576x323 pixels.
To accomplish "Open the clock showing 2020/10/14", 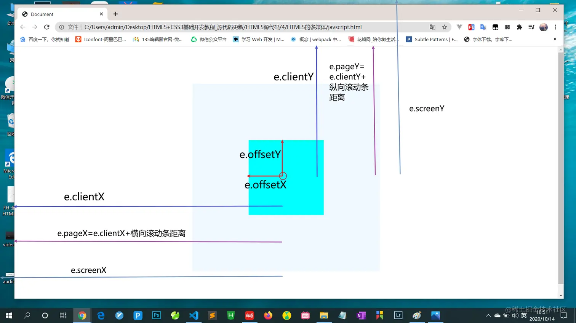I will tap(542, 315).
